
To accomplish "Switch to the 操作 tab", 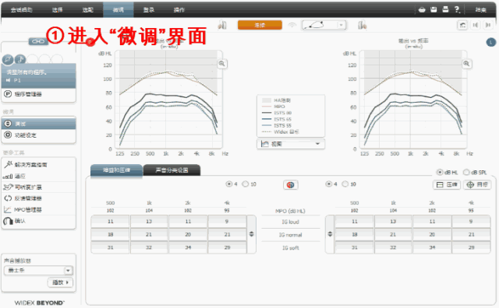I will [x=179, y=10].
